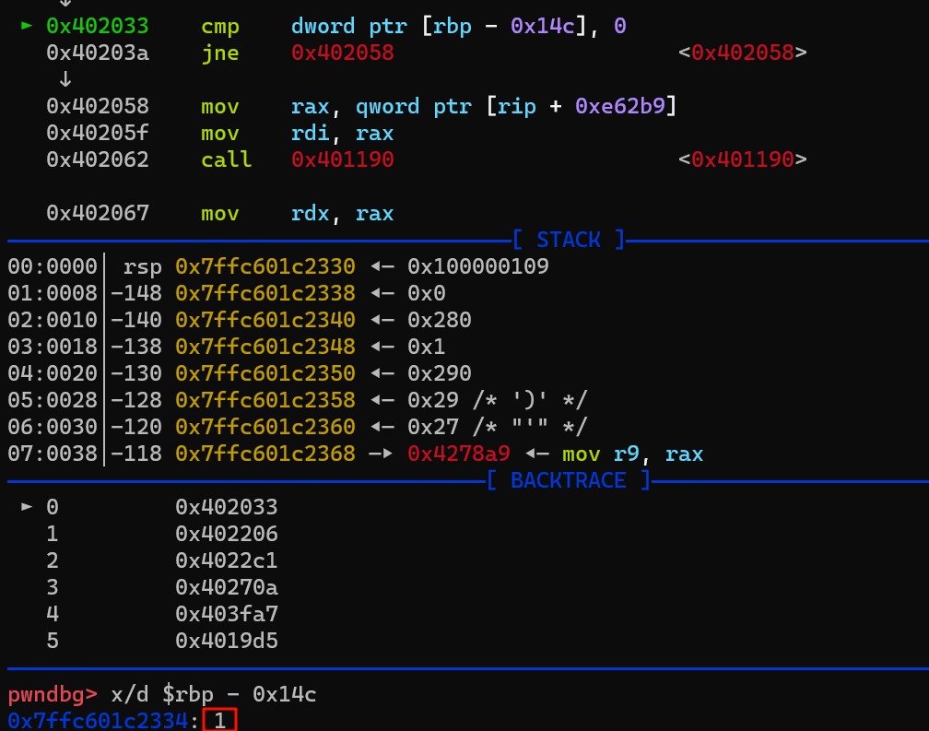The image size is (929, 731).
Task: Click the green current-instruction arrow beside 0x402033
Action: [x=27, y=26]
